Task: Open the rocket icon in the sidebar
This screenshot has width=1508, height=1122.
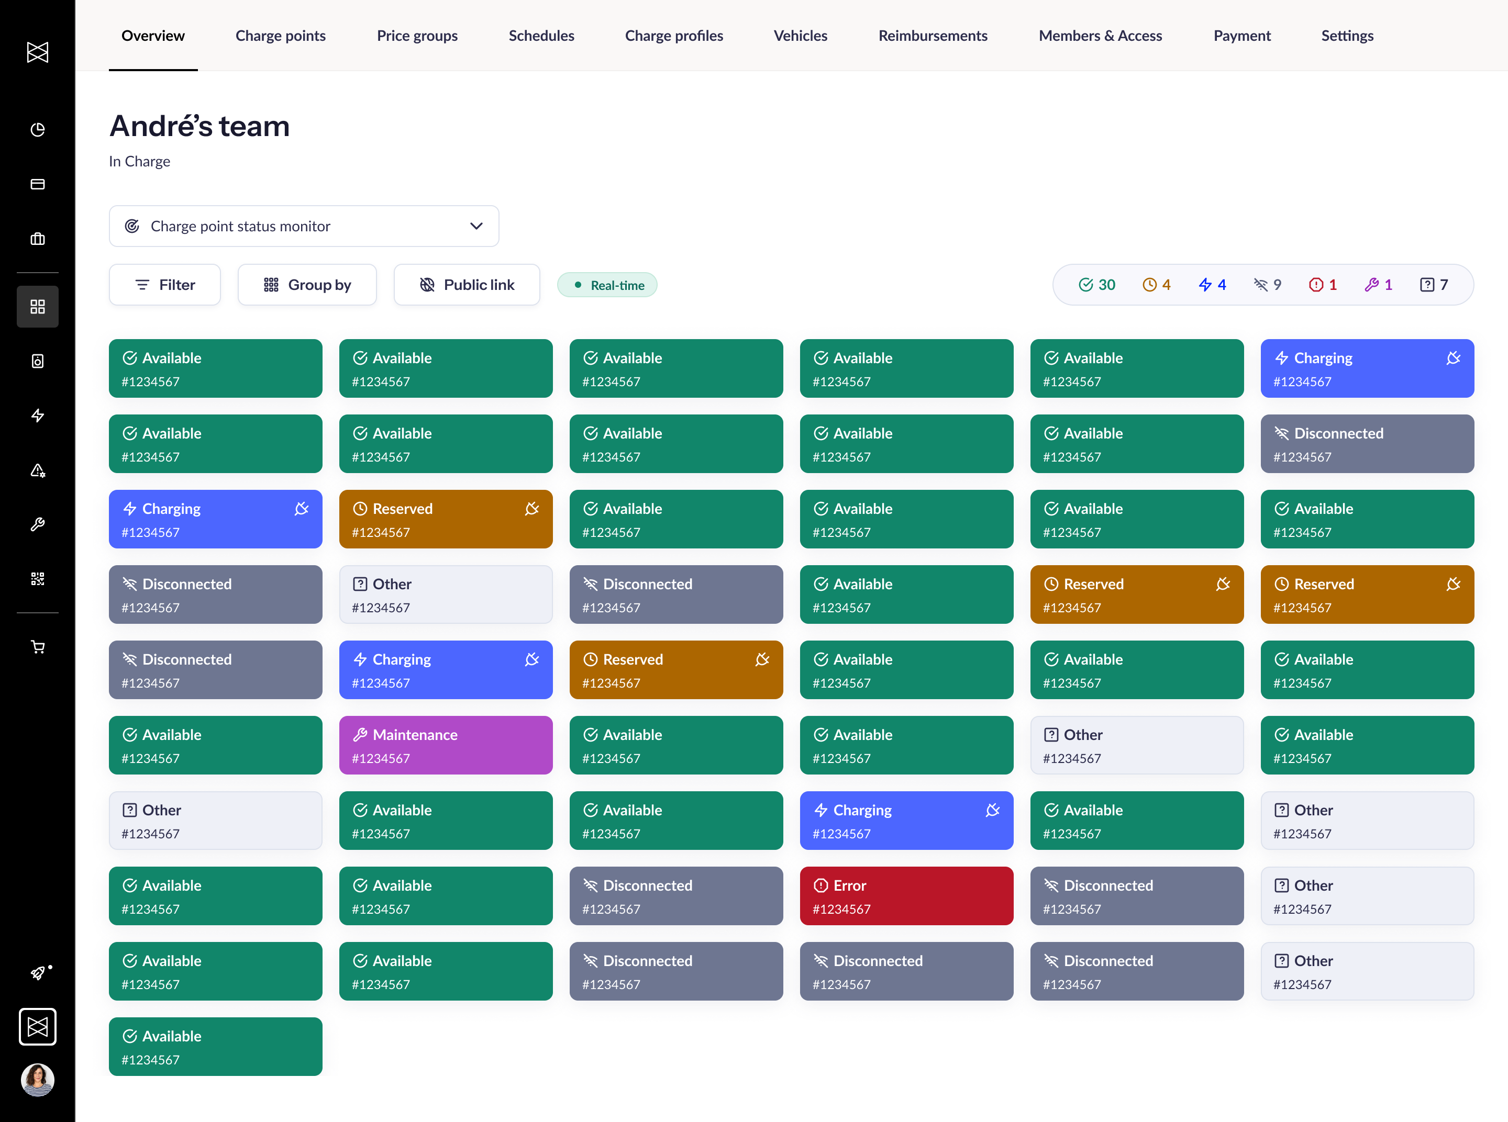Action: click(37, 973)
